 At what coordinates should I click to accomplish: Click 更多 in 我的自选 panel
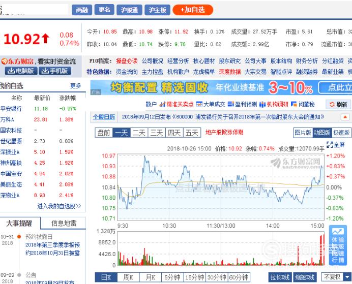click(x=75, y=86)
